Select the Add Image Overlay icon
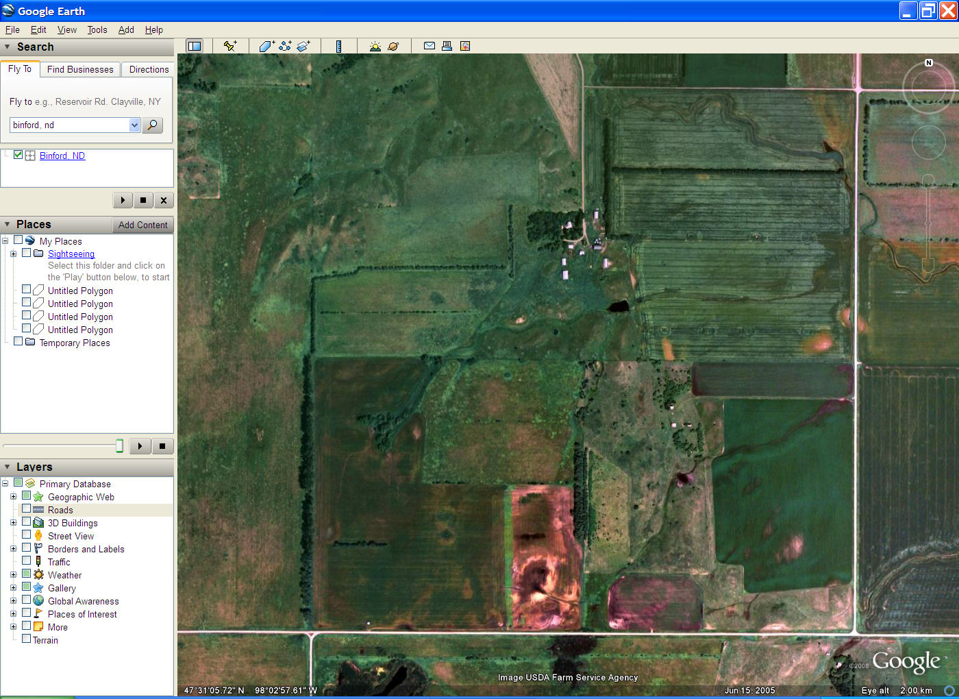Image resolution: width=959 pixels, height=699 pixels. coord(303,46)
